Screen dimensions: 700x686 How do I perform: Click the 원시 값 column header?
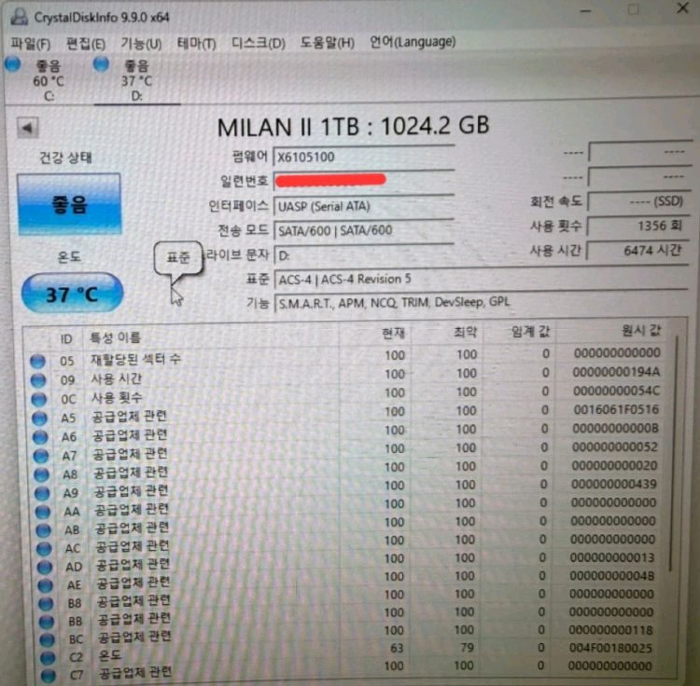641,330
